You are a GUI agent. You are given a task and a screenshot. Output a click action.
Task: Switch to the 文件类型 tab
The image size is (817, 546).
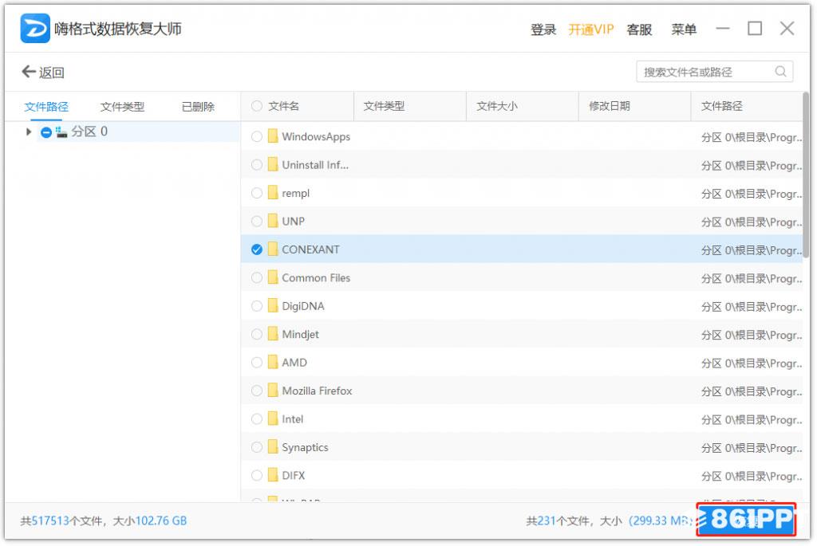tap(122, 107)
